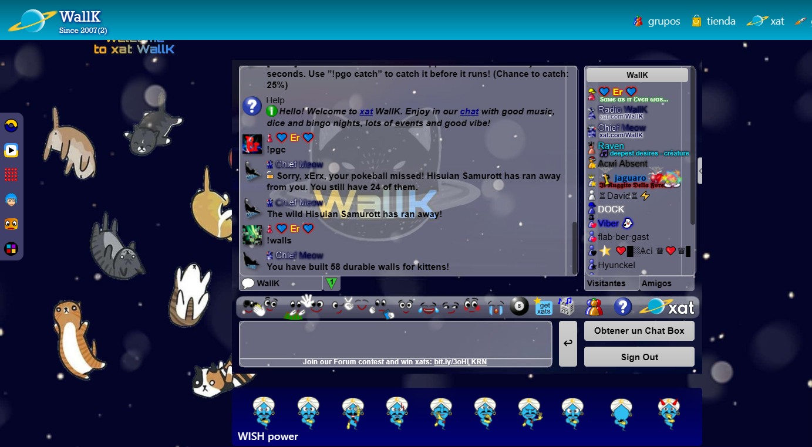Focus the chat message input box

(x=395, y=340)
